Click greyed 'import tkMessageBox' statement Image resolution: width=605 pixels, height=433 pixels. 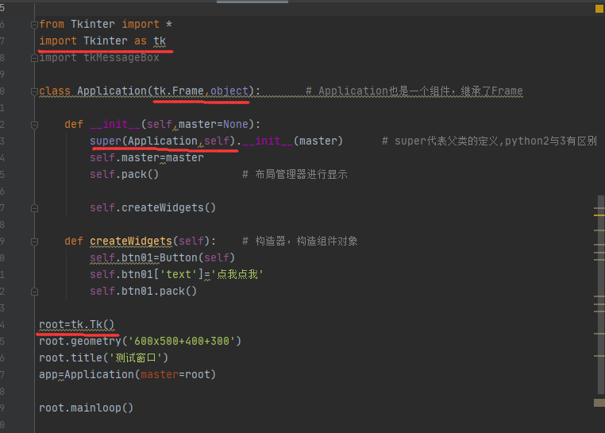coord(99,57)
